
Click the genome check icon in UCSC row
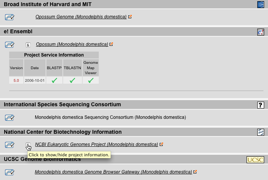pyautogui.click(x=10, y=172)
